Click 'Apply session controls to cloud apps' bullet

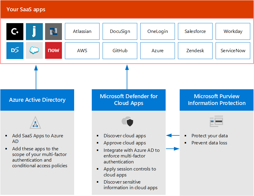130,172
